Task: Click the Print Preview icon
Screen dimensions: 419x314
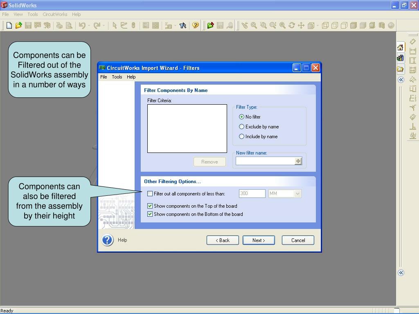Action: click(69, 25)
